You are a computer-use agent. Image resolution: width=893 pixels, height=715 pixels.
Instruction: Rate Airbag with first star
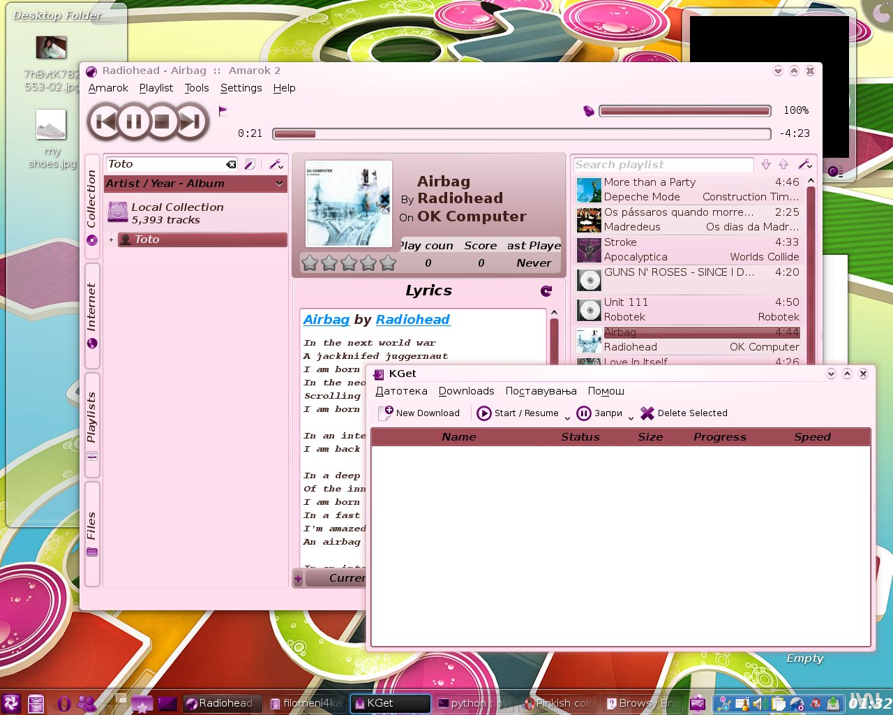click(x=310, y=263)
